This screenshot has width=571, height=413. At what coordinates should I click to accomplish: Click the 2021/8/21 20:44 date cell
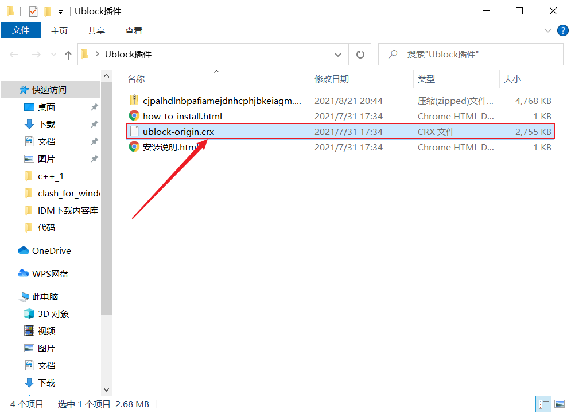tap(348, 101)
